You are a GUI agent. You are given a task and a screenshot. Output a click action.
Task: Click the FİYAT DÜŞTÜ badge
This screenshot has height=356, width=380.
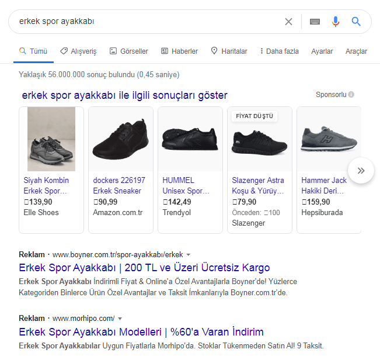pos(255,116)
